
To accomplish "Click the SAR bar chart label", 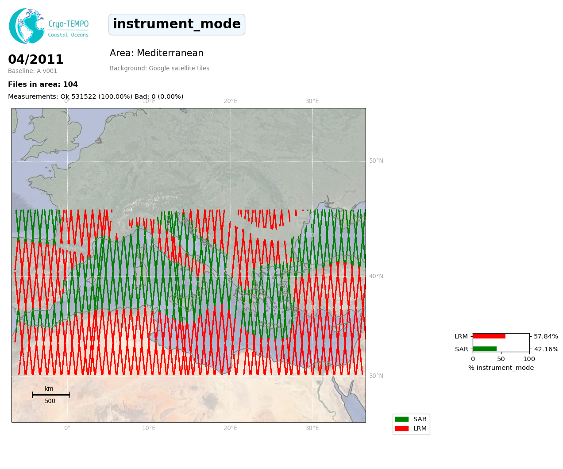I will [x=462, y=350].
